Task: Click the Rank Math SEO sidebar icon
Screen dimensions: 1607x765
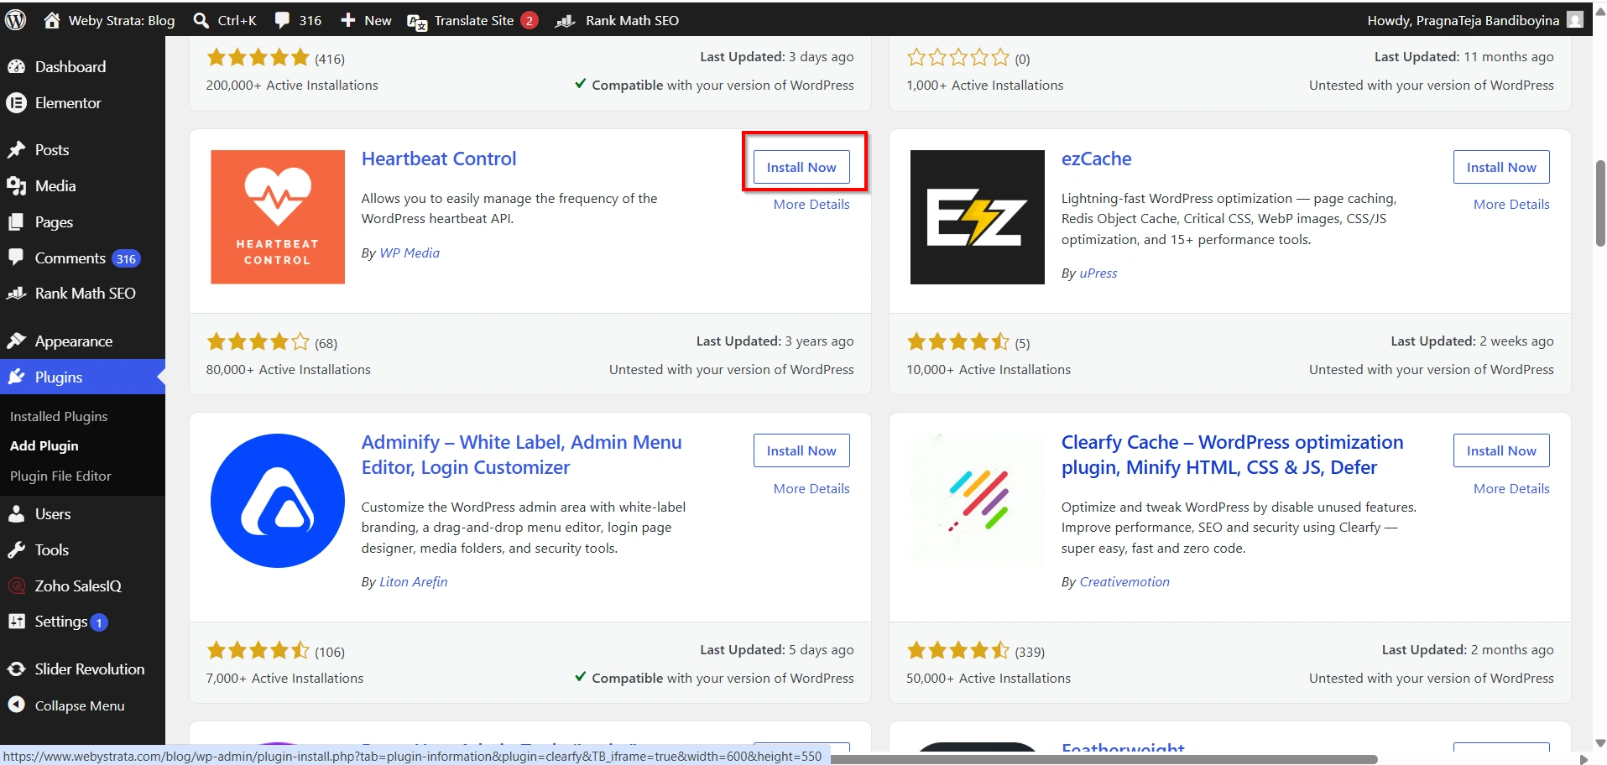Action: click(x=16, y=294)
